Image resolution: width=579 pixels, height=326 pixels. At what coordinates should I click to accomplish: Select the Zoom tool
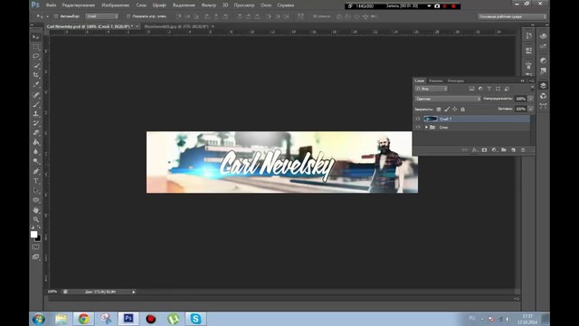36,219
